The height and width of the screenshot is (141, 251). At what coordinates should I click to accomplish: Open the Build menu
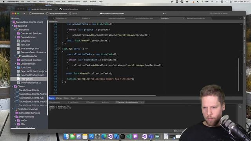pos(58,2)
